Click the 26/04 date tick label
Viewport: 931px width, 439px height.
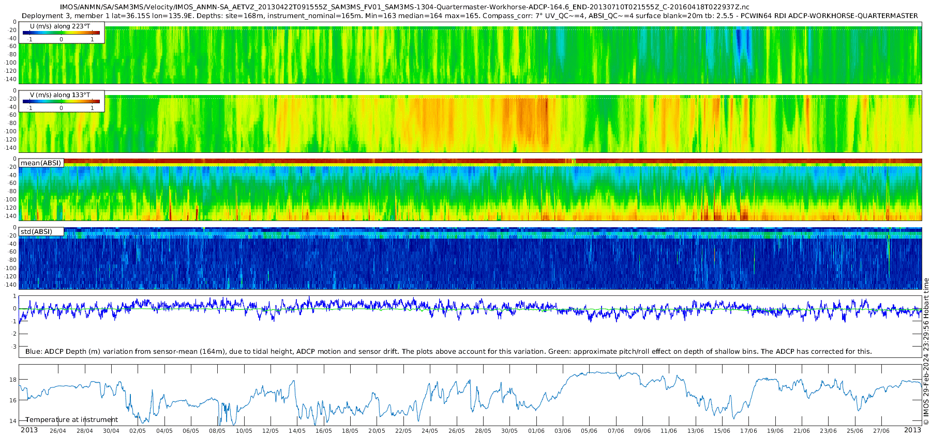click(x=58, y=431)
